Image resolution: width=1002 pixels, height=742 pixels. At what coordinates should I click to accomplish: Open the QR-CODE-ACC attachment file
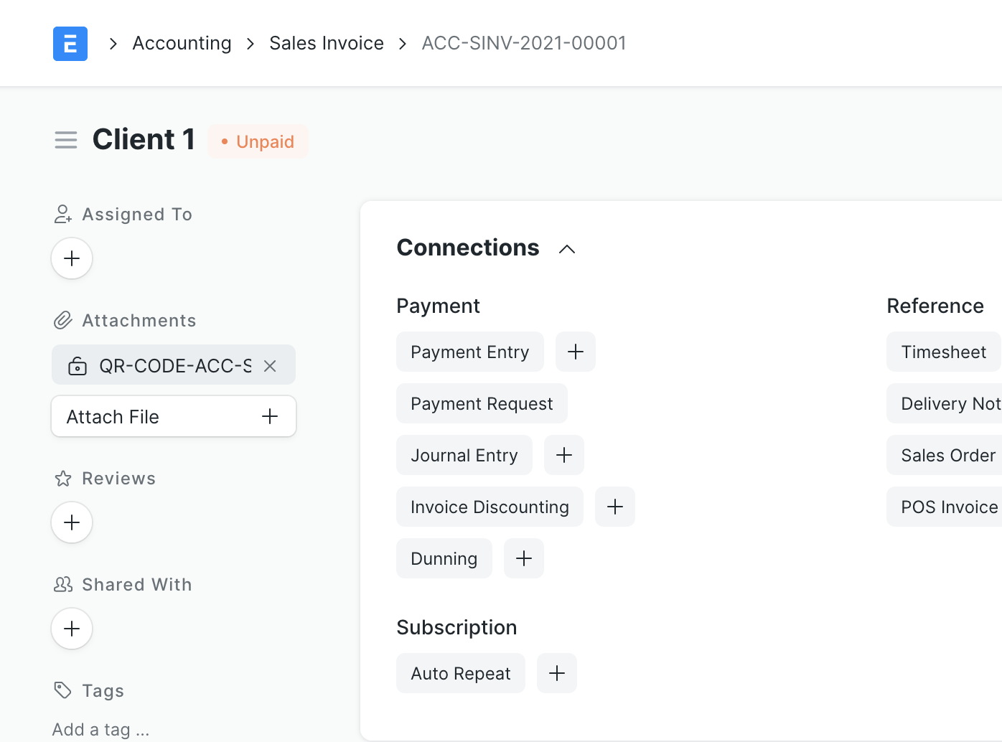[x=175, y=366]
